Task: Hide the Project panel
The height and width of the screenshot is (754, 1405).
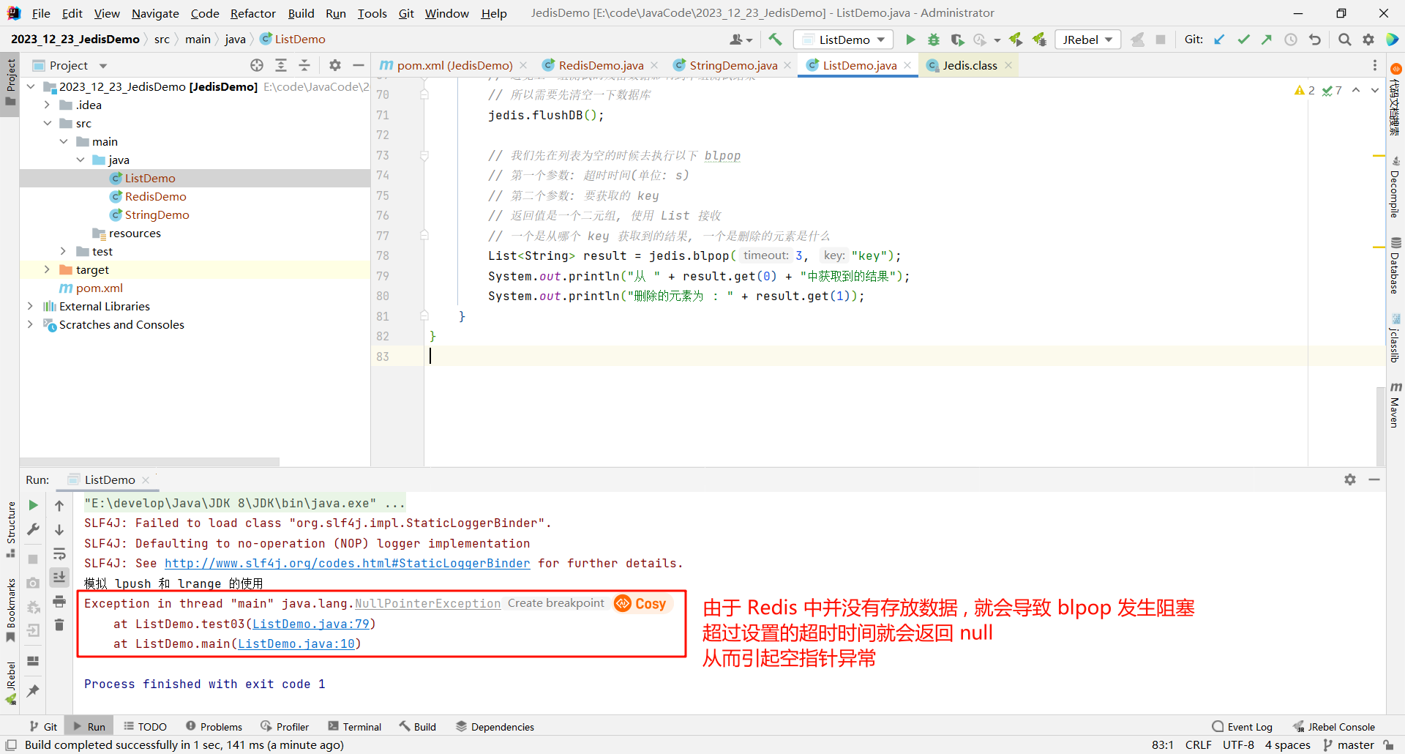Action: click(x=359, y=65)
